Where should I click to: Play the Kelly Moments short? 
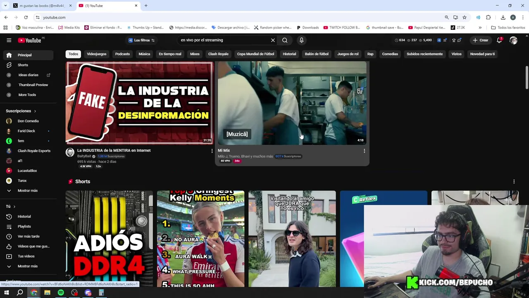(200, 239)
